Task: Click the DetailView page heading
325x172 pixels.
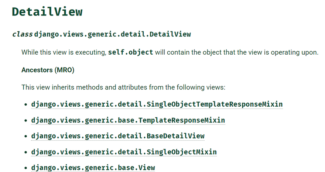Action: pos(47,11)
